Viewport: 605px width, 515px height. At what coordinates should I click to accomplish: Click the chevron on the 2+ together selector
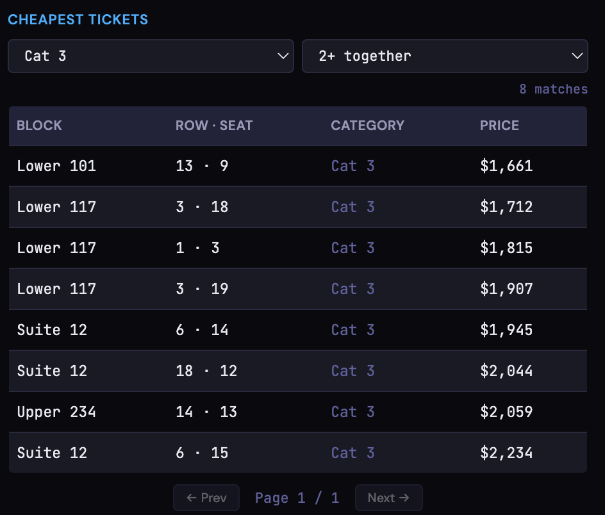pyautogui.click(x=577, y=56)
